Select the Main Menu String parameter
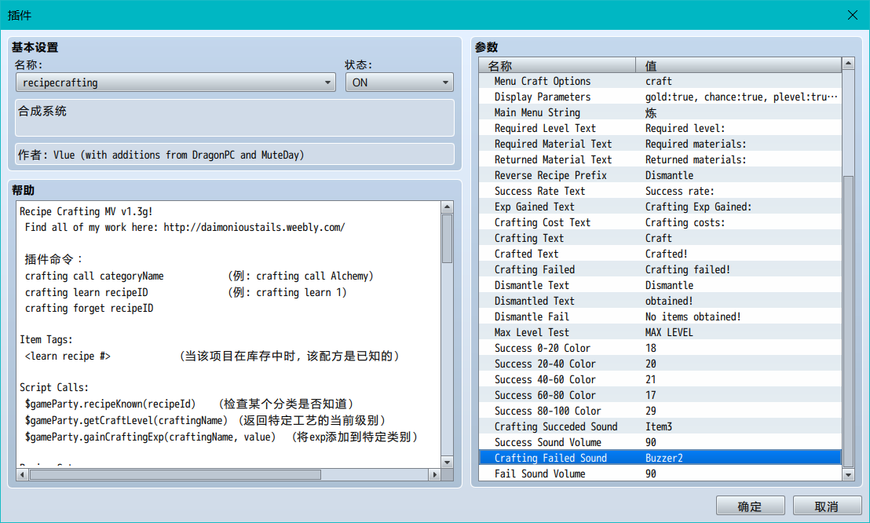870x523 pixels. click(x=660, y=113)
